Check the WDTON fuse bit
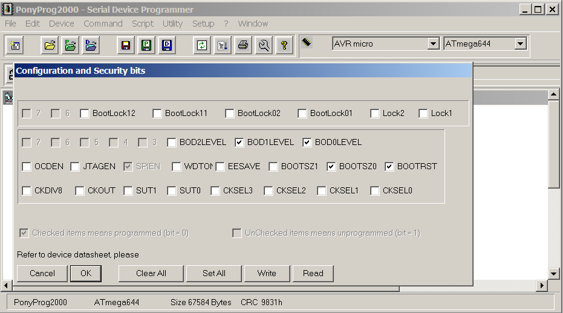 pyautogui.click(x=177, y=167)
